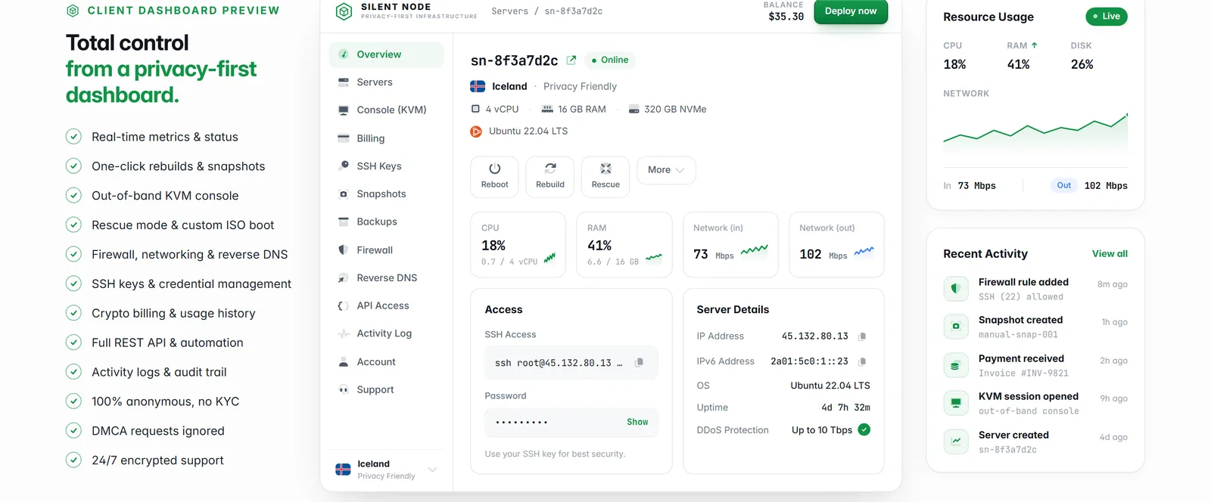Image resolution: width=1211 pixels, height=502 pixels.
Task: Click the Iceland flag next to server name
Action: (478, 86)
